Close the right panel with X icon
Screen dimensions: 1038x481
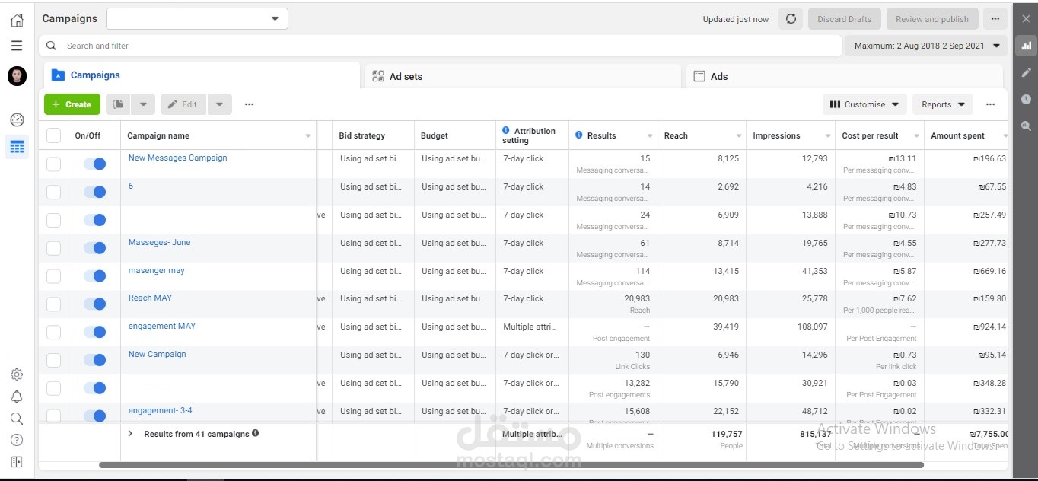1026,20
